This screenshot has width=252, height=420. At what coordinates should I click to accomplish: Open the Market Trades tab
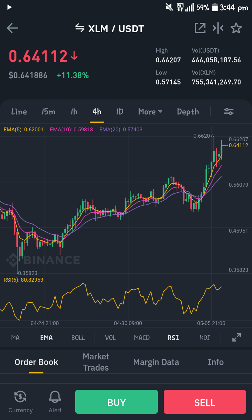coord(96,362)
